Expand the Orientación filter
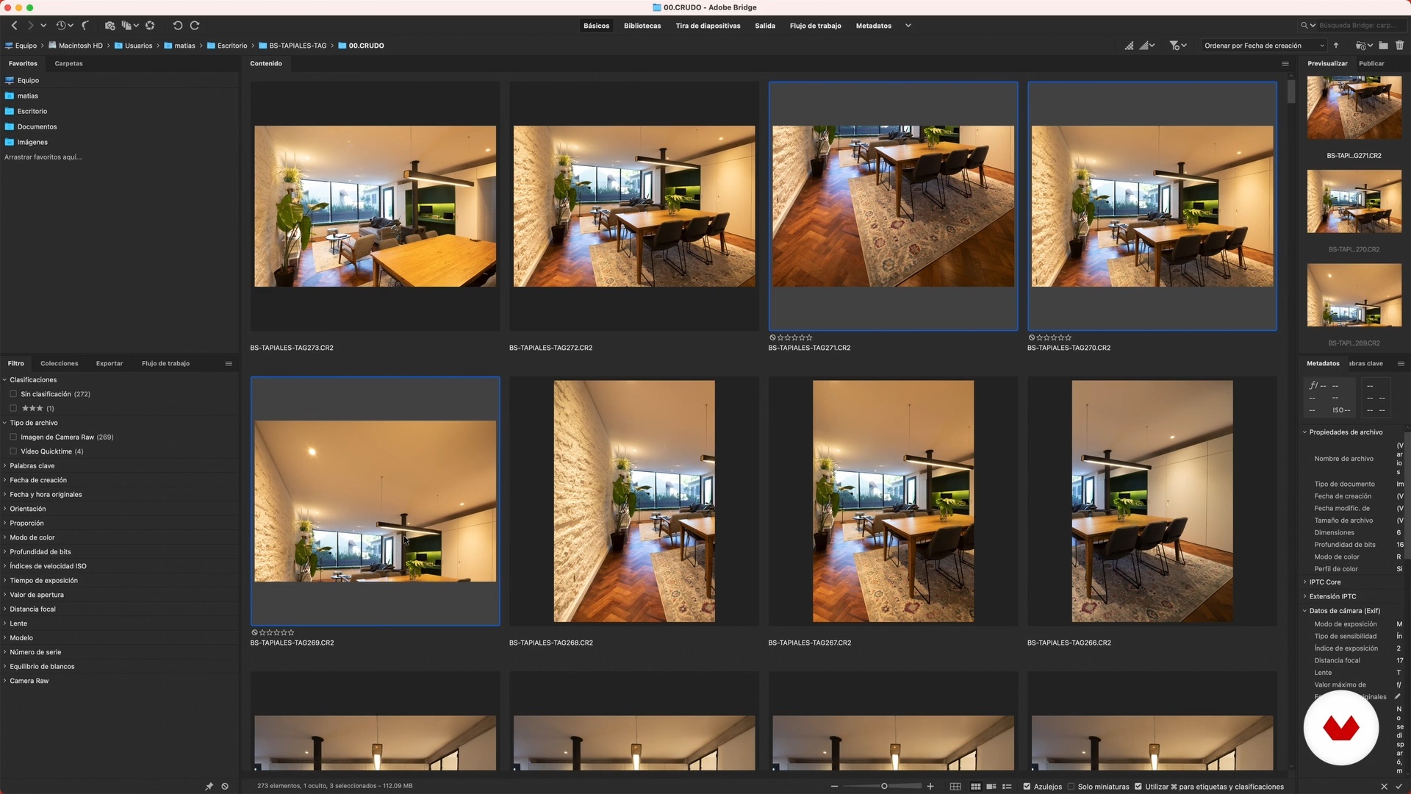 tap(4, 509)
